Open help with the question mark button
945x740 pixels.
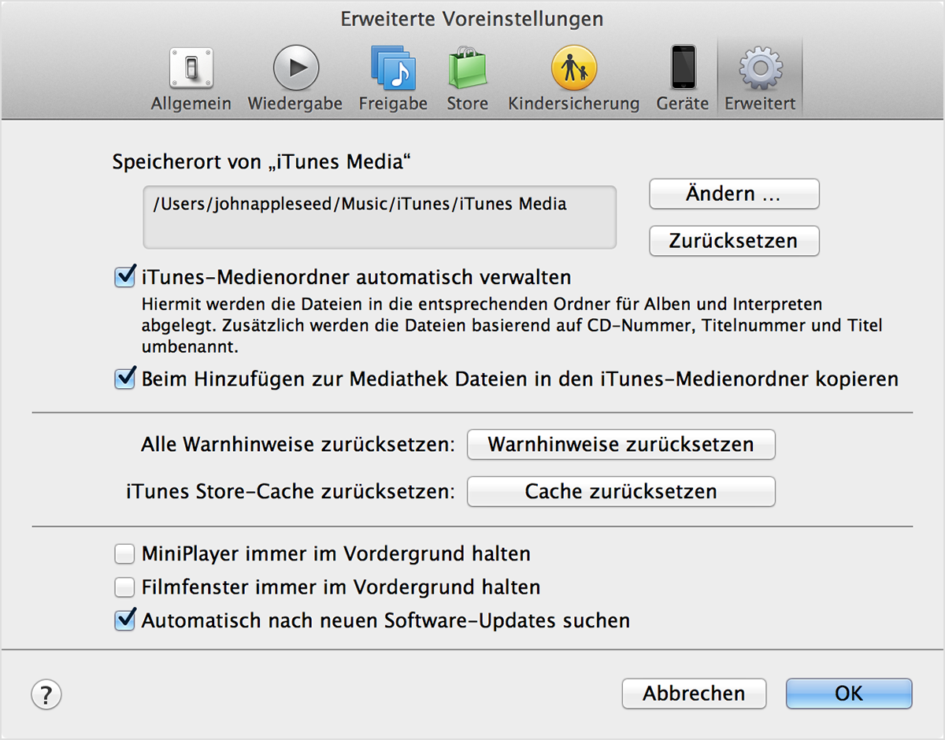click(46, 694)
